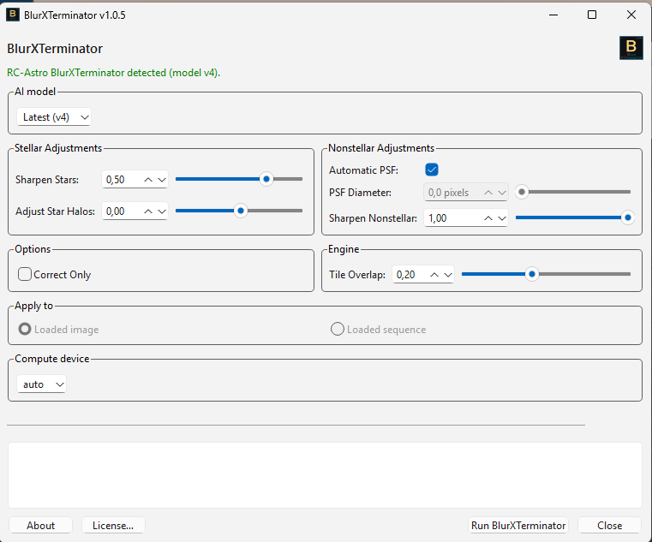The height and width of the screenshot is (542, 652).
Task: Decrease Adjust Star Halos with its down arrow
Action: [162, 211]
